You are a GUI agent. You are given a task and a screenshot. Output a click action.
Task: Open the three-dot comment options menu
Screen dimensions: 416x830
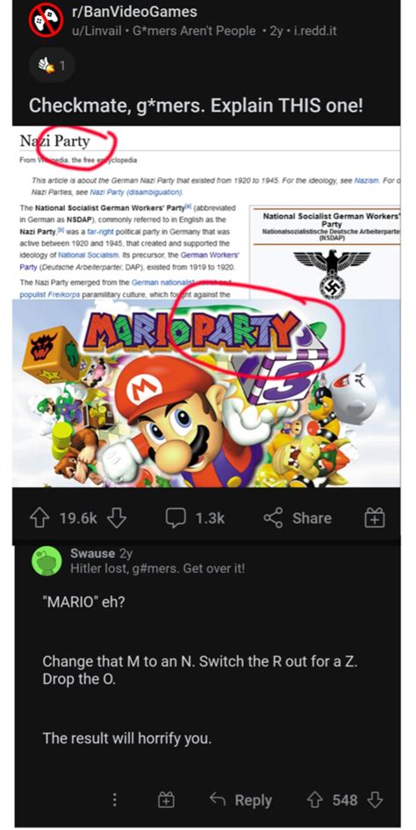pyautogui.click(x=115, y=800)
